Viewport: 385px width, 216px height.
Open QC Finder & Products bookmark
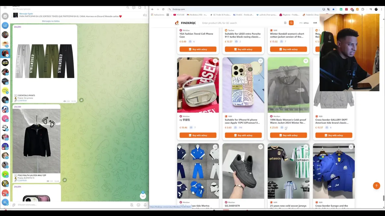point(220,15)
